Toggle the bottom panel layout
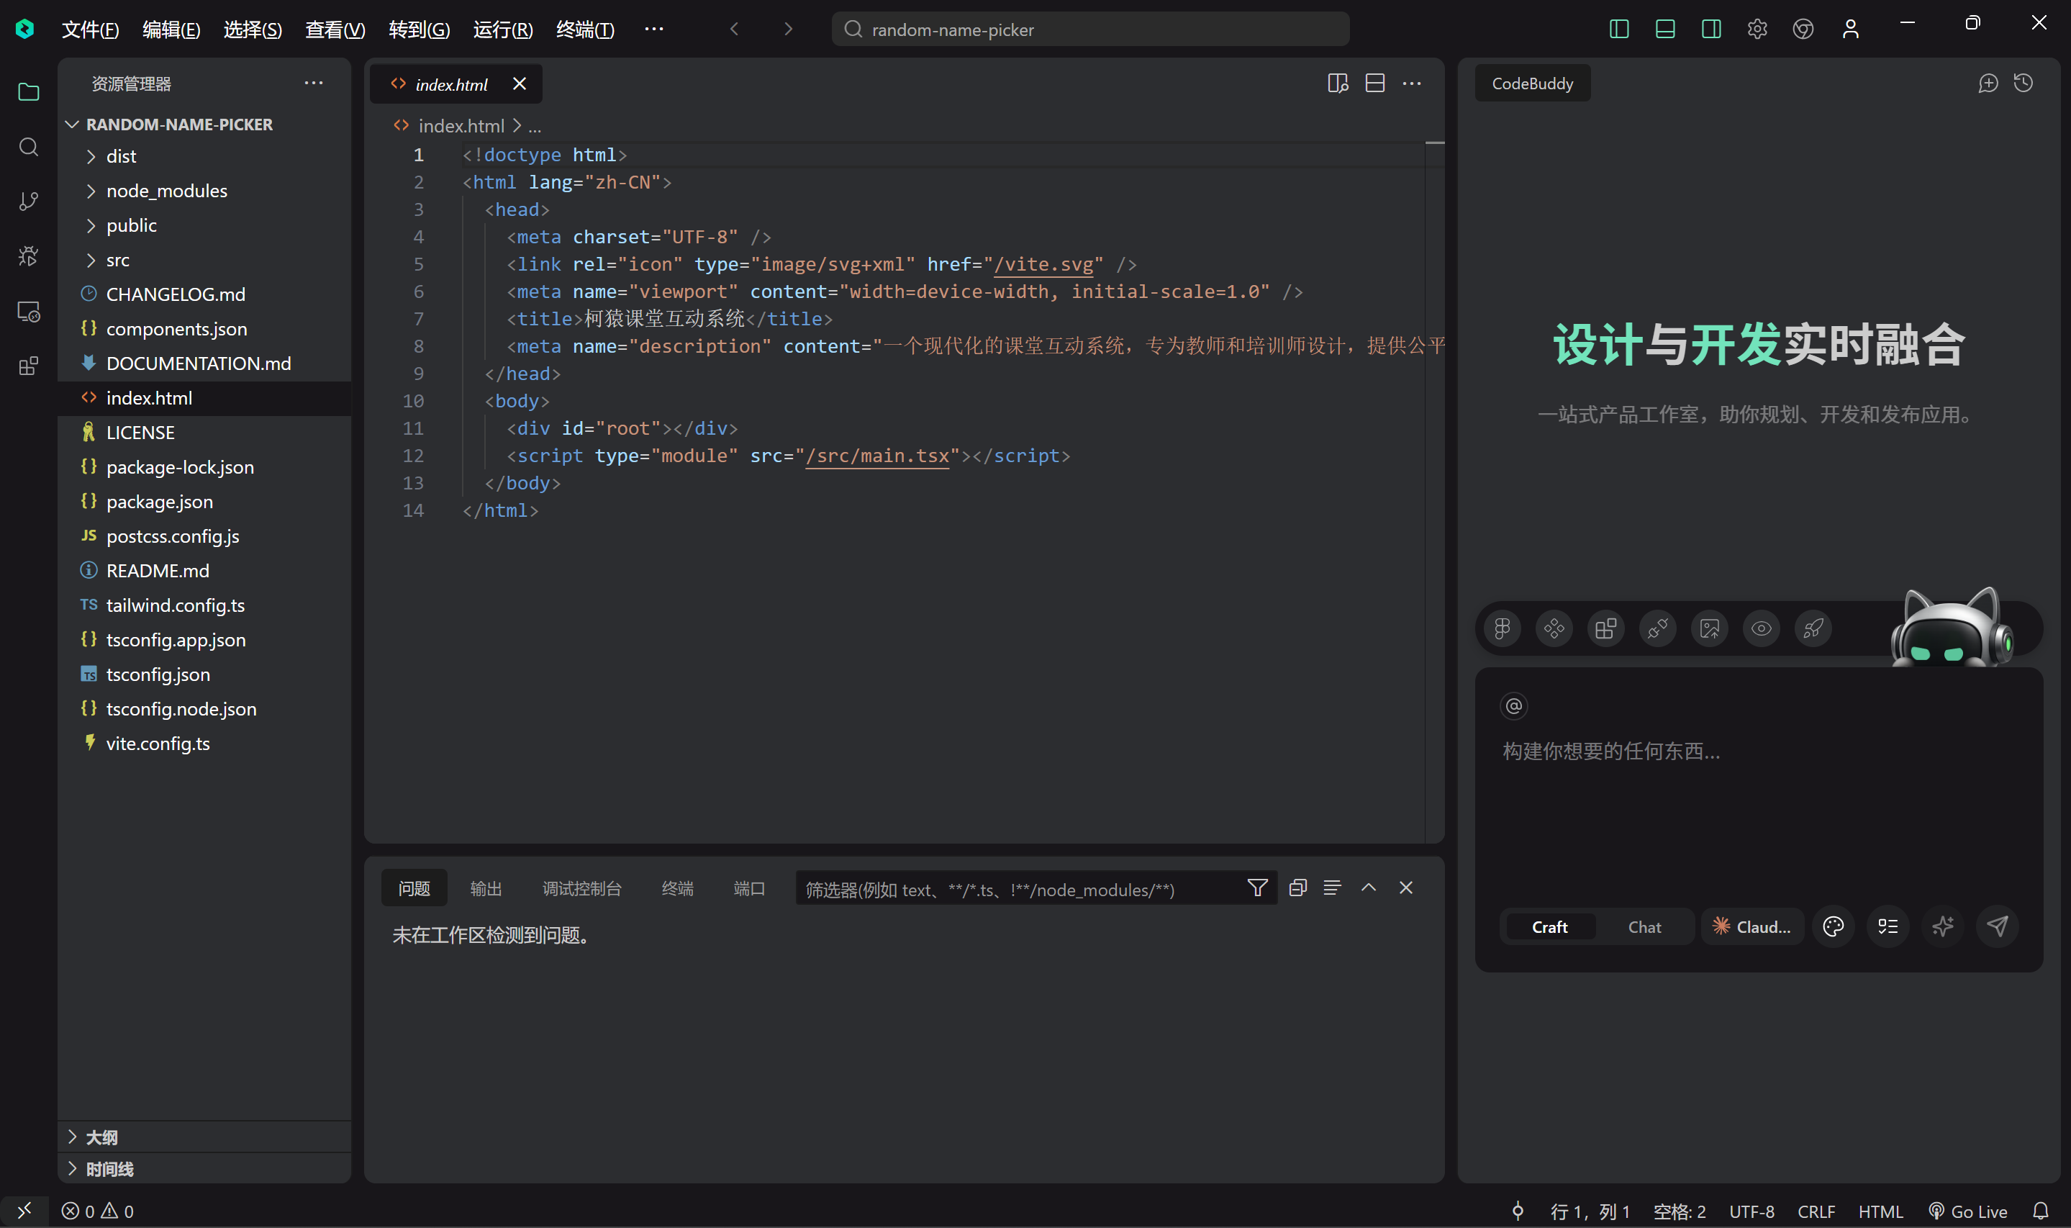The image size is (2071, 1228). pyautogui.click(x=1665, y=29)
